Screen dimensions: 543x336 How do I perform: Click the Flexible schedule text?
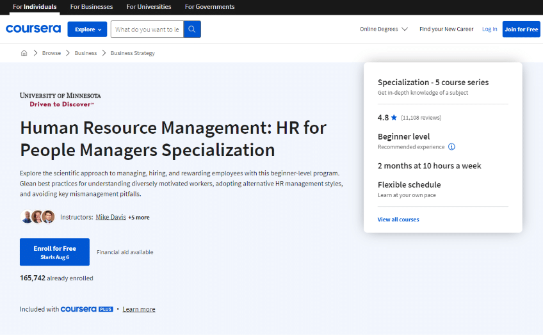click(x=409, y=185)
